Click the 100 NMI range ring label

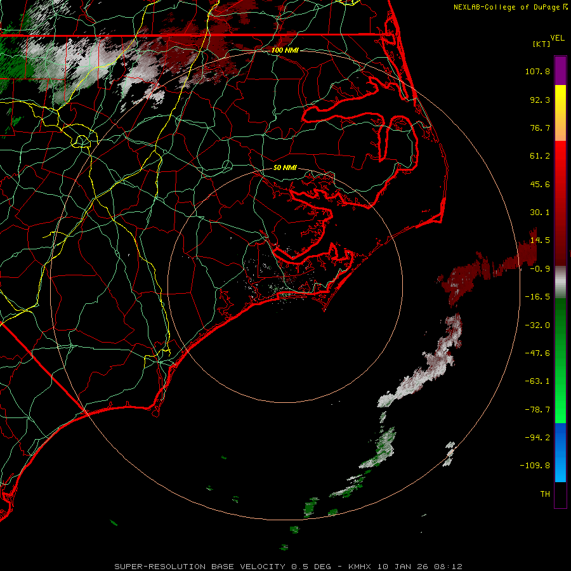tap(285, 50)
